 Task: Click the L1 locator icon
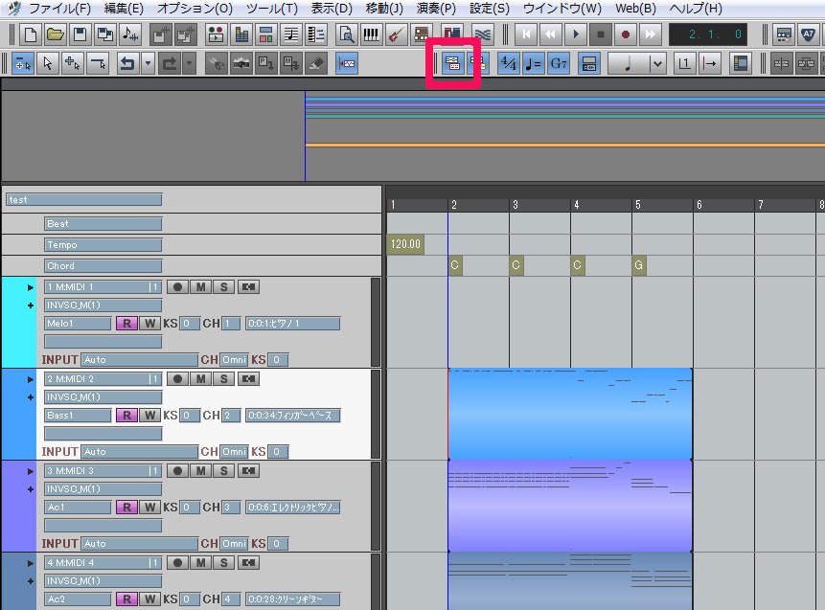click(684, 63)
